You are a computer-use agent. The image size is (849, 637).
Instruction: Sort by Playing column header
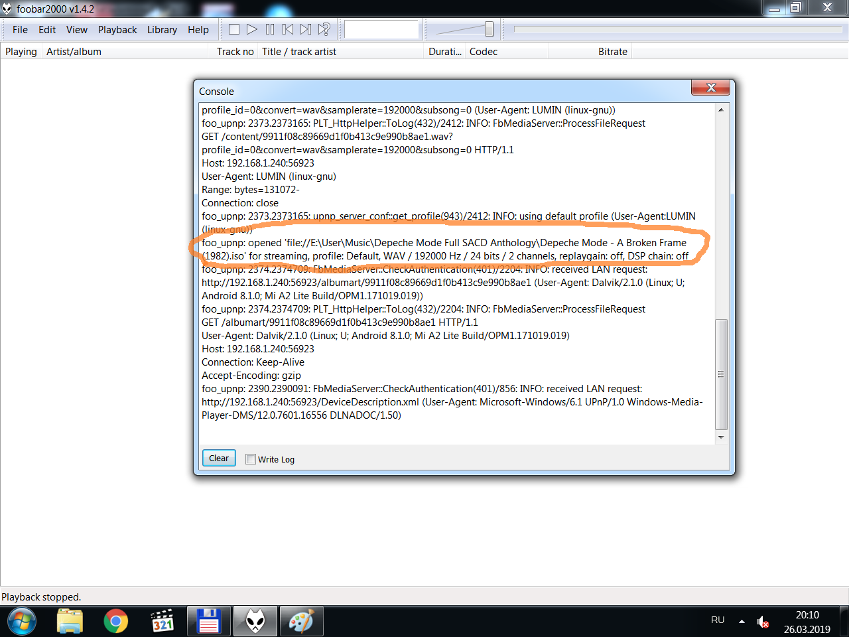click(x=21, y=52)
